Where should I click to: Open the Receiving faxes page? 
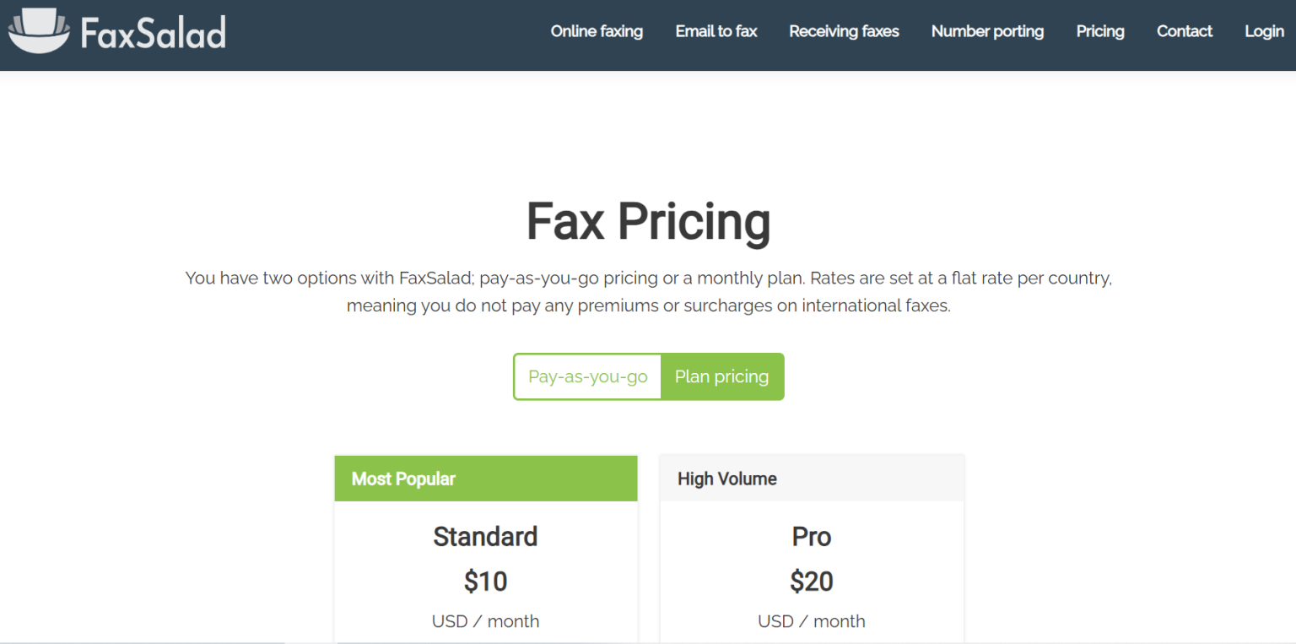click(844, 31)
